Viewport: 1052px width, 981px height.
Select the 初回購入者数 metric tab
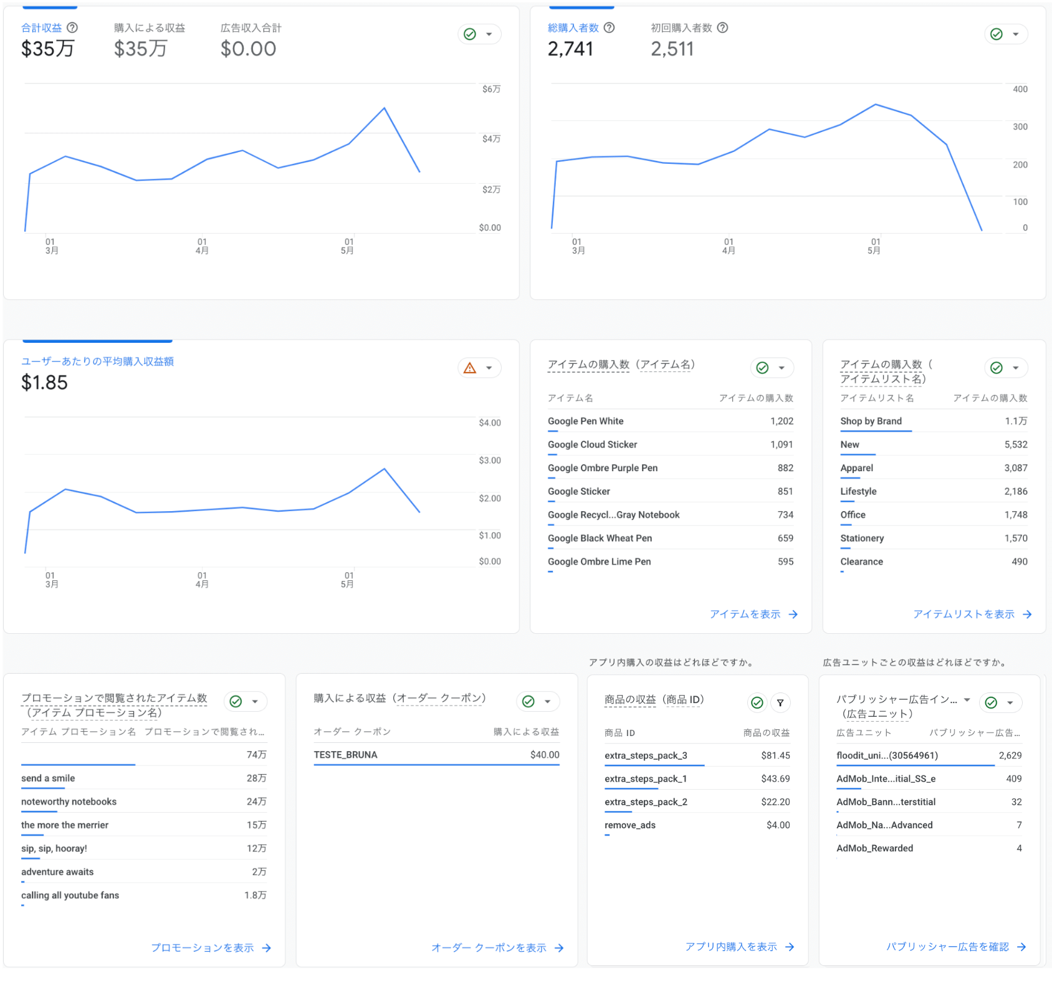tap(689, 40)
